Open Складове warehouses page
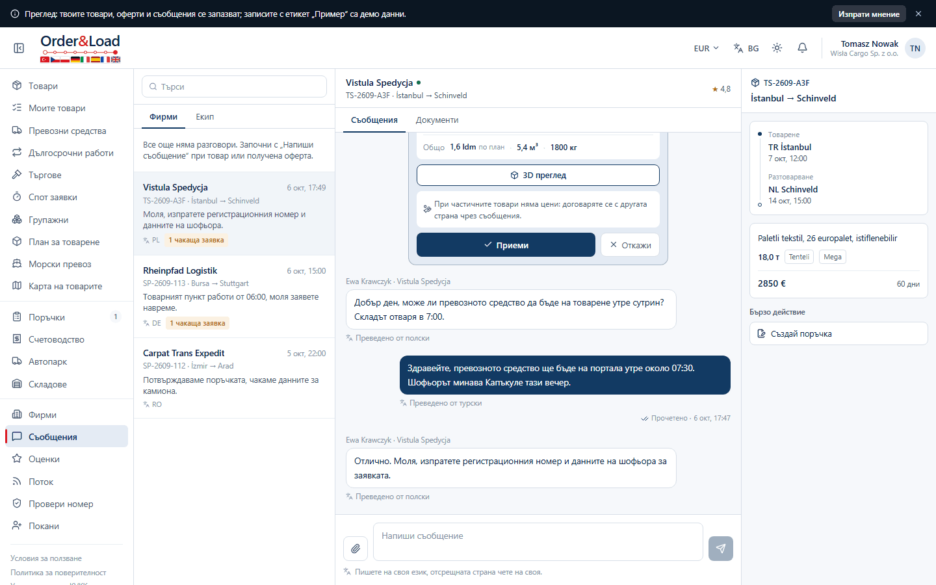 coord(66,384)
